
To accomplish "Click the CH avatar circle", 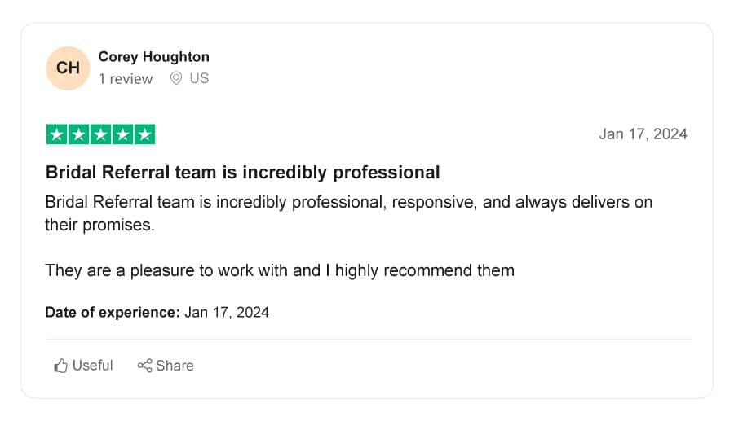I will pyautogui.click(x=68, y=68).
